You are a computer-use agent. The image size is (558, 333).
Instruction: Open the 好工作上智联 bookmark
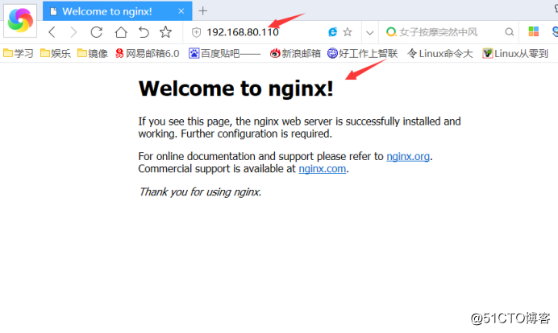[362, 54]
